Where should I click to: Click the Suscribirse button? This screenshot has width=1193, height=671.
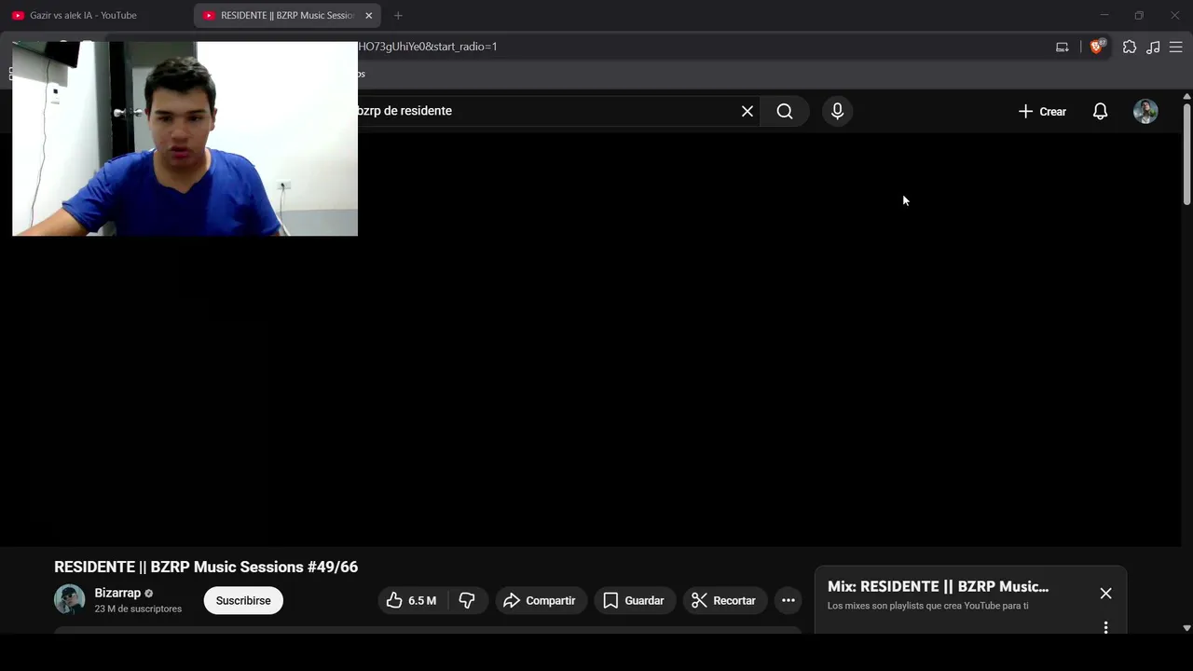click(243, 600)
